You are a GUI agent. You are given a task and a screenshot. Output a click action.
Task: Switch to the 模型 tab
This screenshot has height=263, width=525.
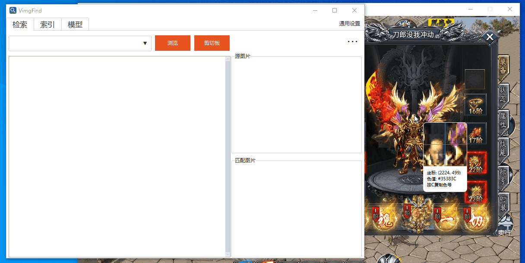(75, 25)
